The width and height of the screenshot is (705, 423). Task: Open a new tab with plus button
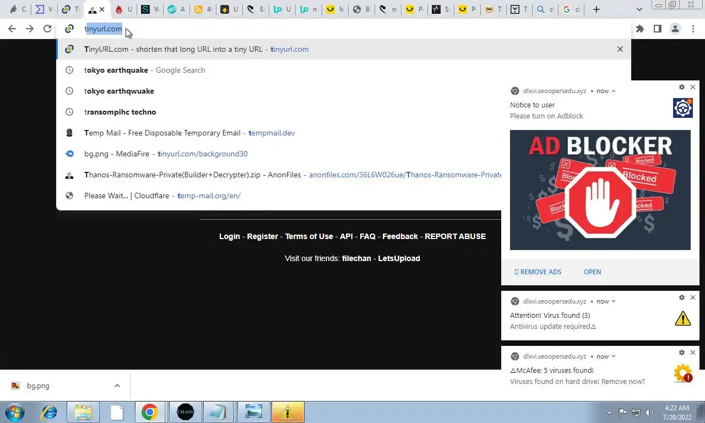pos(596,9)
